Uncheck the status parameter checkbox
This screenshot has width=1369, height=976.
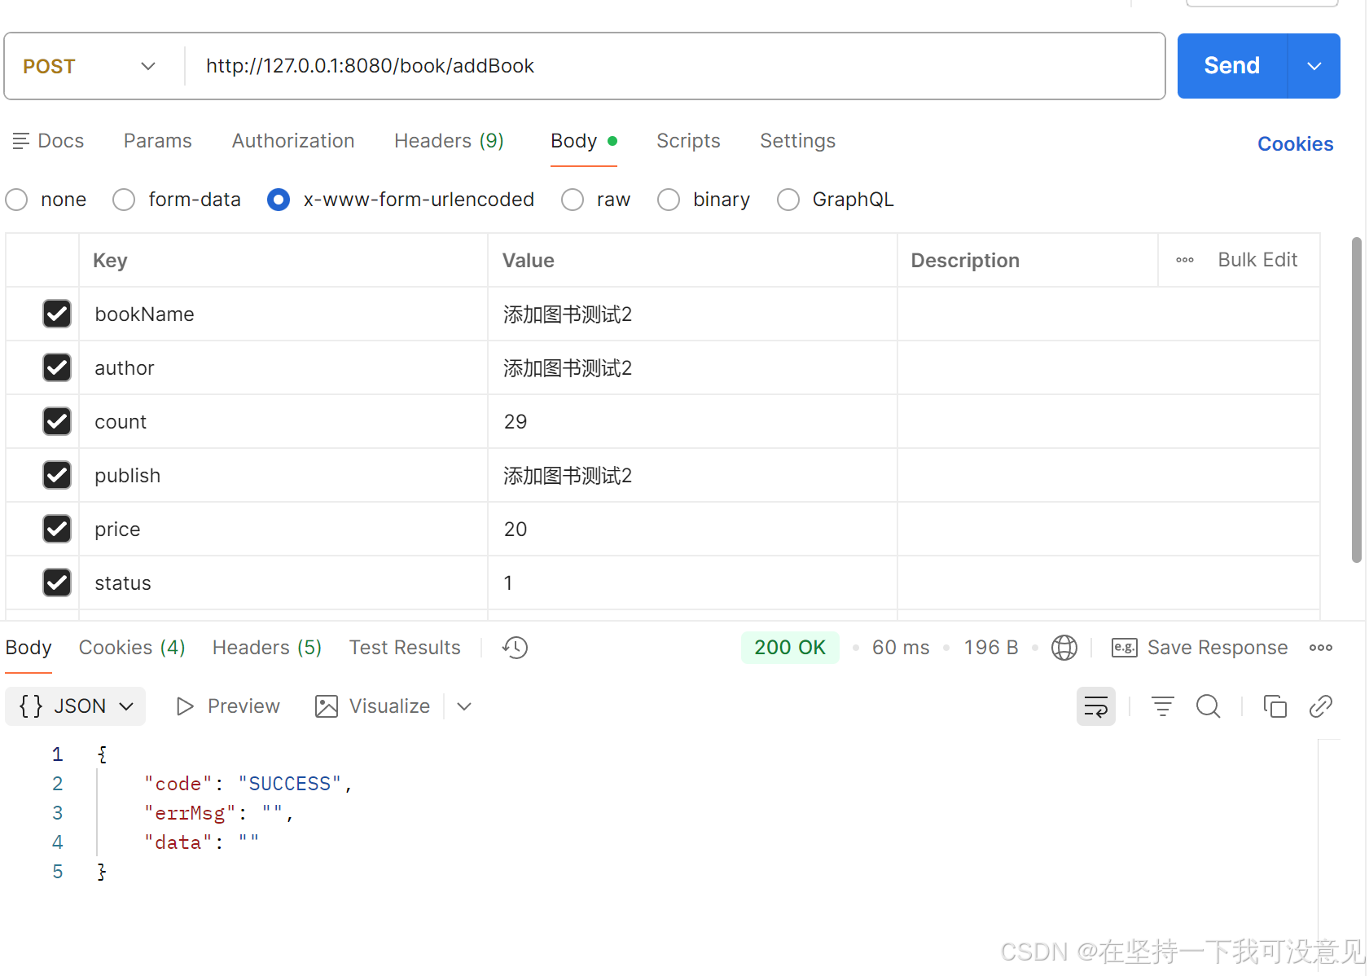[x=57, y=583]
